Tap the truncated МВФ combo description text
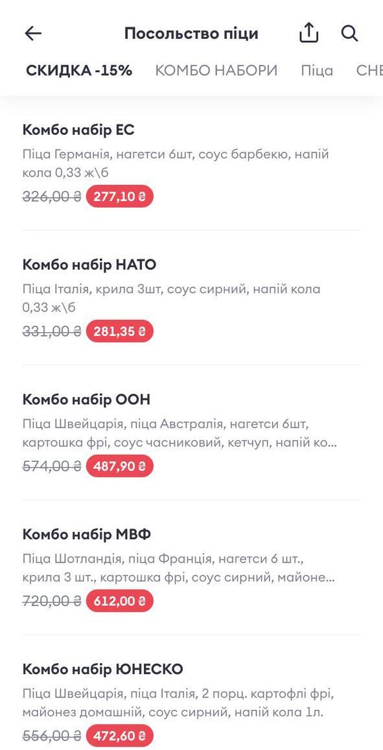Viewport: 383px width, 750px height. pyautogui.click(x=179, y=568)
